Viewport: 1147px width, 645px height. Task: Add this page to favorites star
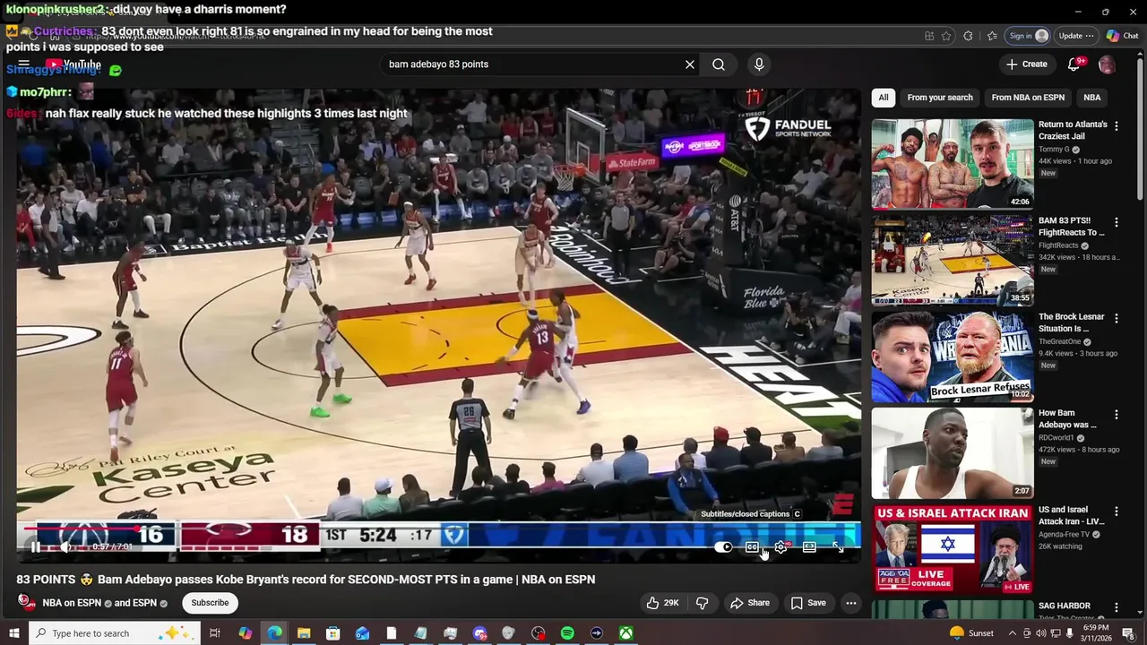(946, 36)
